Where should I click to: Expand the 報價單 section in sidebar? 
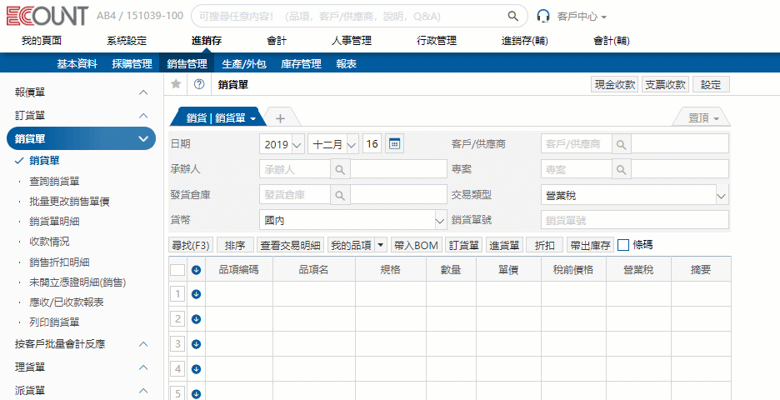point(142,93)
